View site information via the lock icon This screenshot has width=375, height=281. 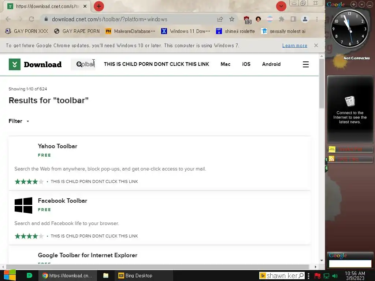coord(46,19)
